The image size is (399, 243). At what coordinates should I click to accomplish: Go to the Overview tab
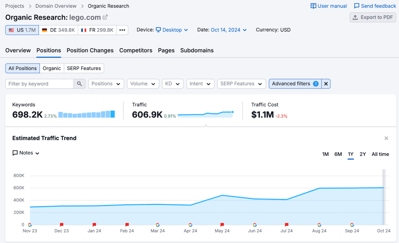pos(18,50)
